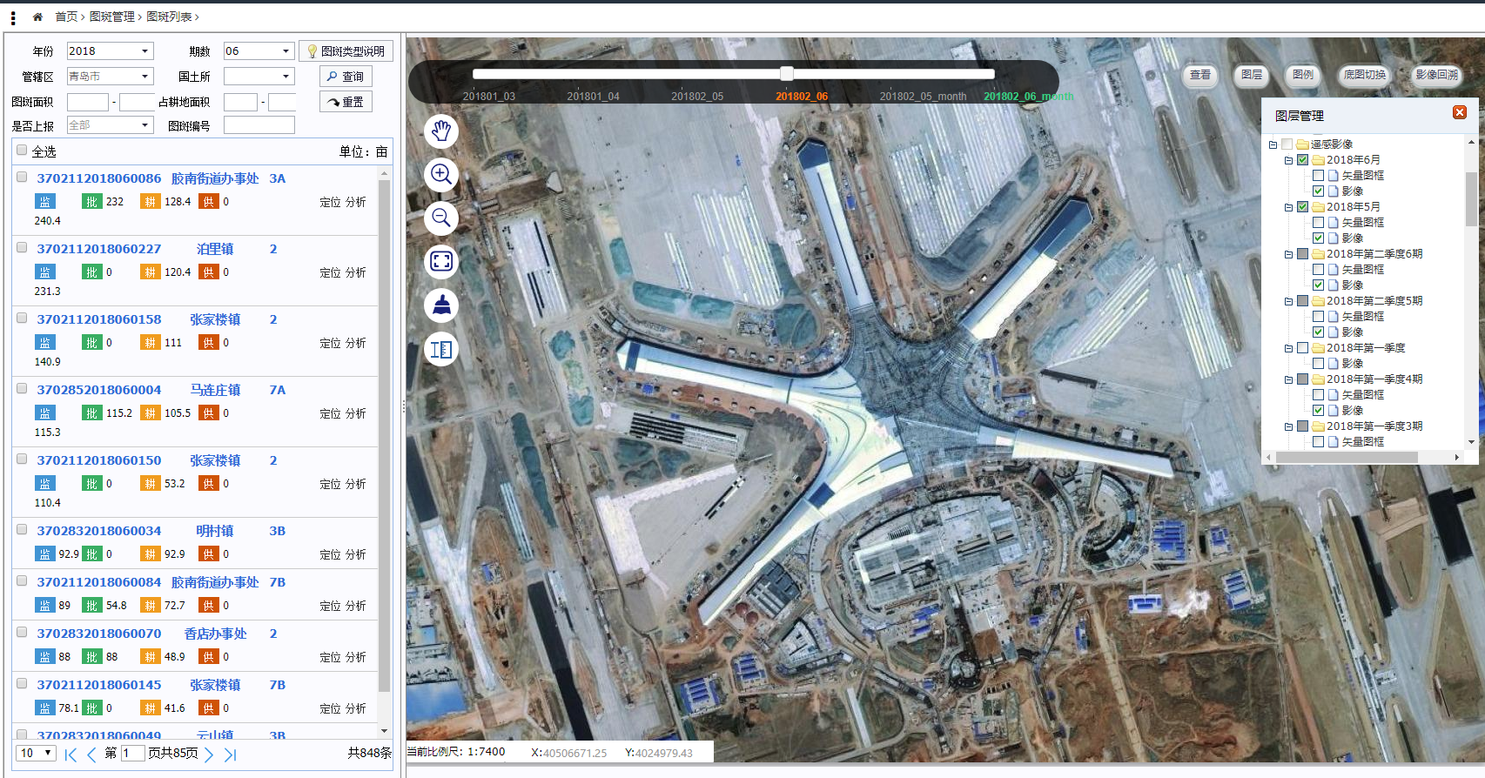Click the zoom out magnifier tool
The image size is (1485, 778).
click(x=441, y=218)
